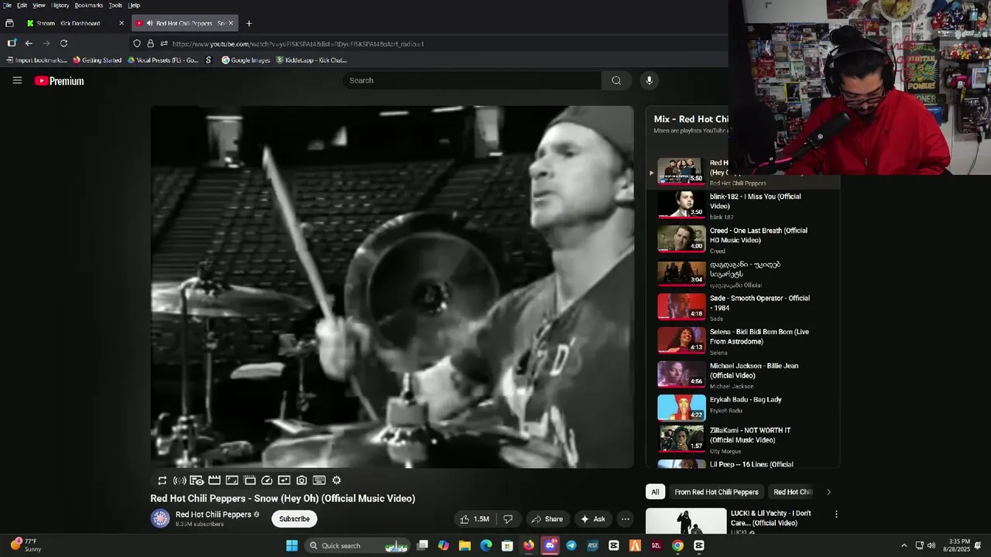Screen dimensions: 991x557
Task: Open the History menu in Firefox
Action: (60, 5)
